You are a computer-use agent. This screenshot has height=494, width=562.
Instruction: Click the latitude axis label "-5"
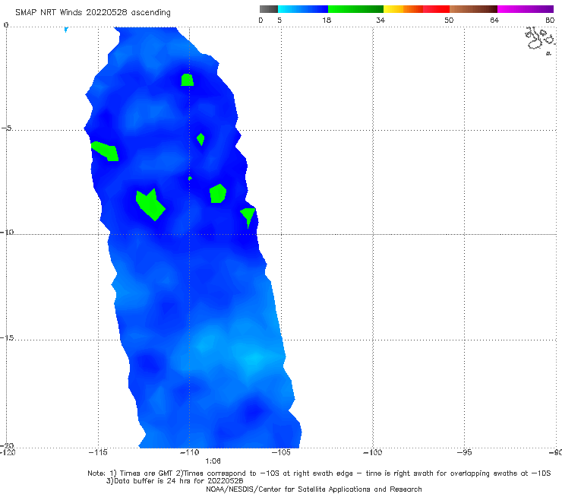(6, 128)
